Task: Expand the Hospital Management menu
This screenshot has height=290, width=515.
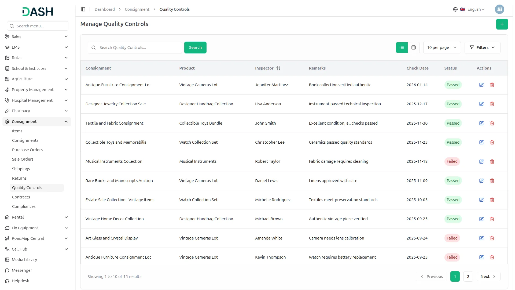Action: pos(32,100)
